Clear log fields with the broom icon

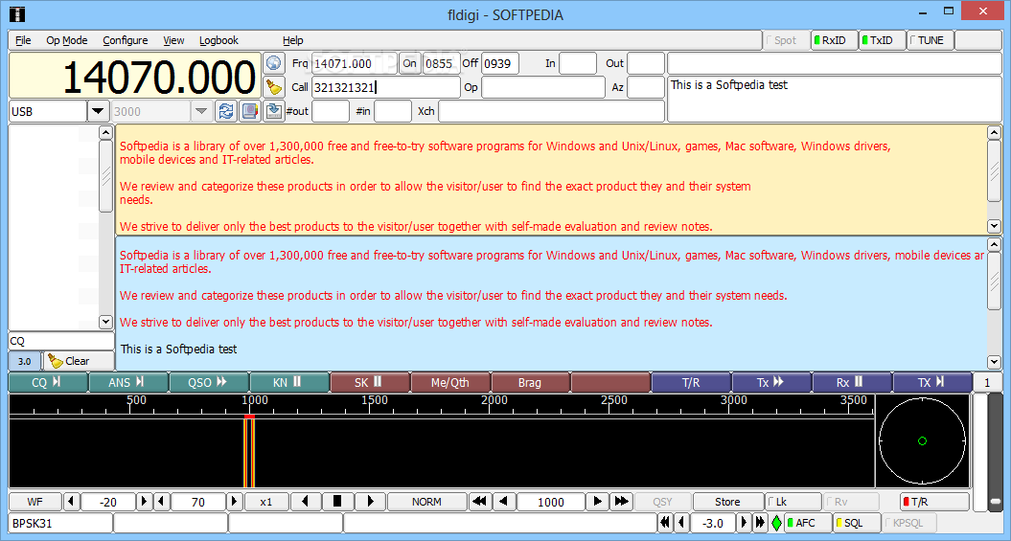pyautogui.click(x=274, y=87)
